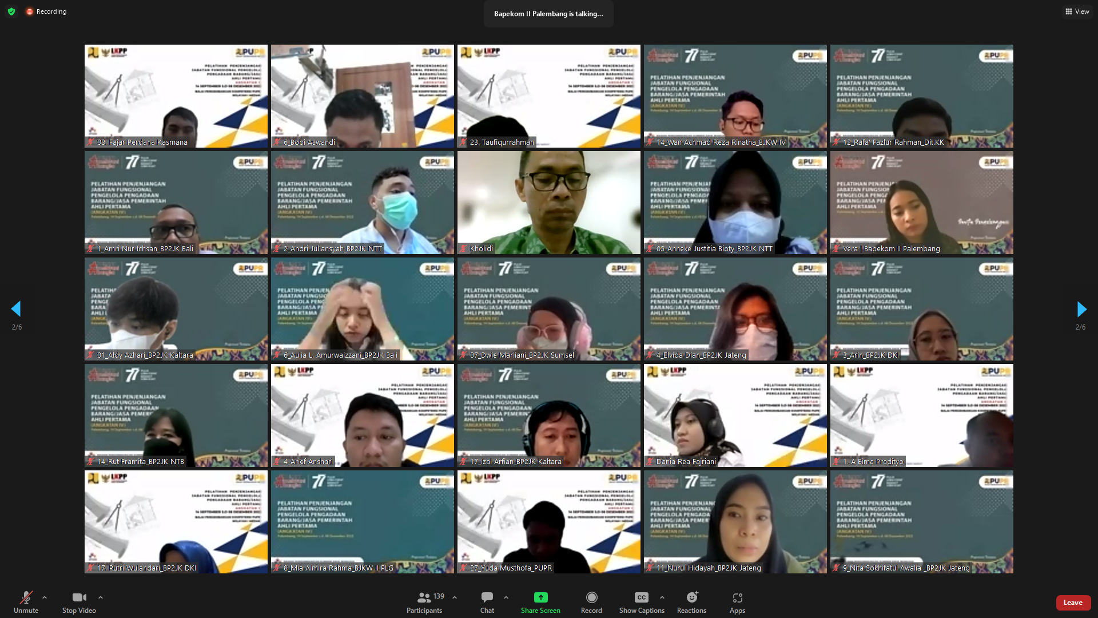Click the left page indicator 2/6

17,327
